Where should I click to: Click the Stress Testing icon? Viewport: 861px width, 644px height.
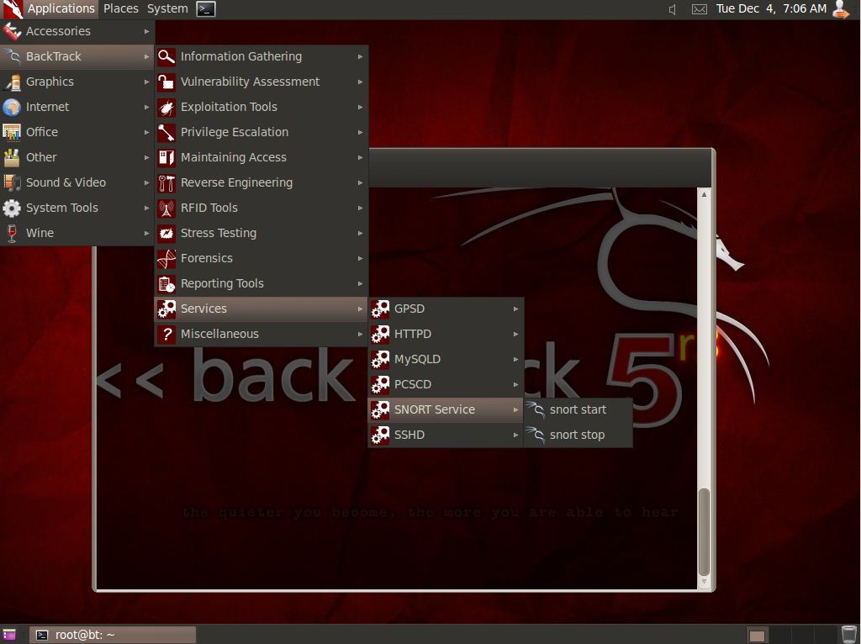tap(166, 234)
